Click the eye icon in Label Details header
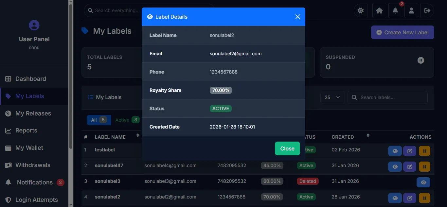This screenshot has width=447, height=207. tap(150, 17)
